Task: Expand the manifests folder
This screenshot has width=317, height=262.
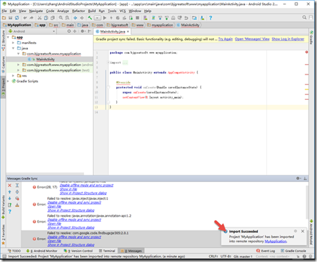Action: 13,43
